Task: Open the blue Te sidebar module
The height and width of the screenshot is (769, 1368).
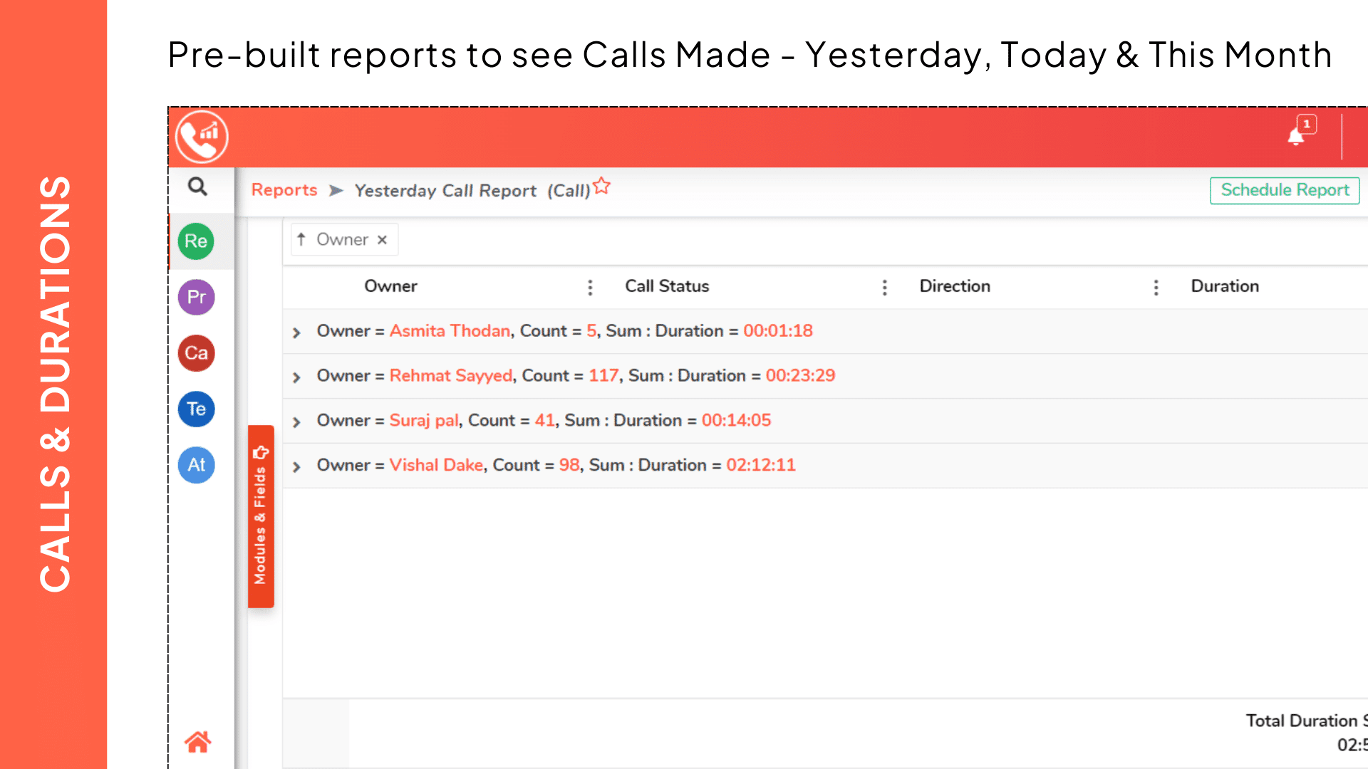Action: click(196, 409)
